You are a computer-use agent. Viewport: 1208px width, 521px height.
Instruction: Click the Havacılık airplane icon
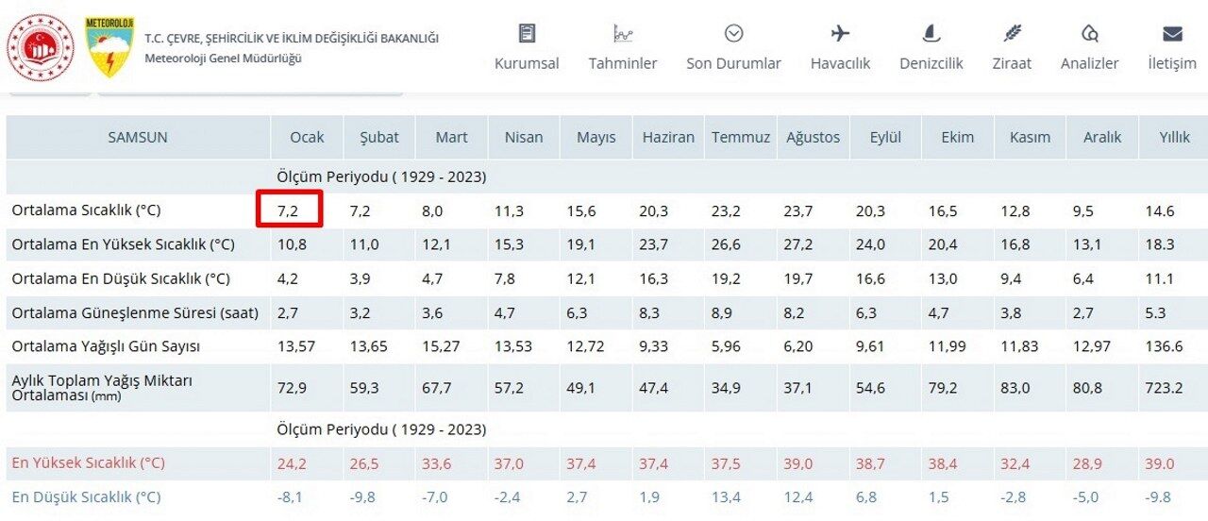click(x=840, y=34)
